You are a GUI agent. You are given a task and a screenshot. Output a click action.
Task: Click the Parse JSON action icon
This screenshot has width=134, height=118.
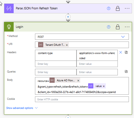coord(9,9)
